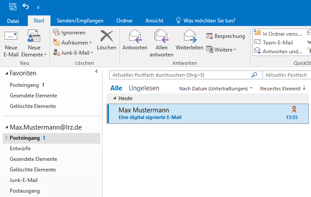Expand the Junk-E-Mail dropdown

(x=92, y=53)
